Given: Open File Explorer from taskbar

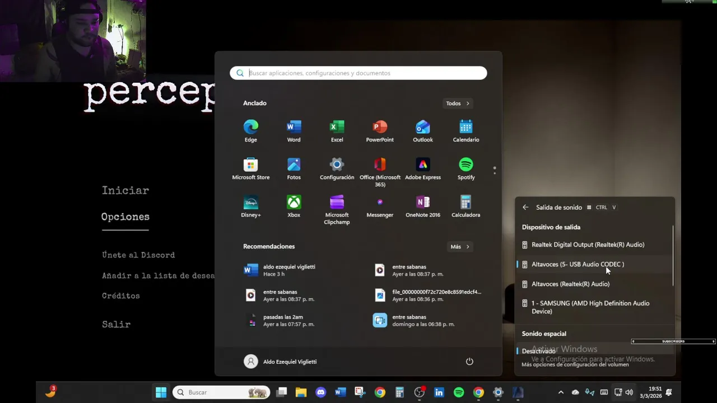Looking at the screenshot, I should point(301,392).
